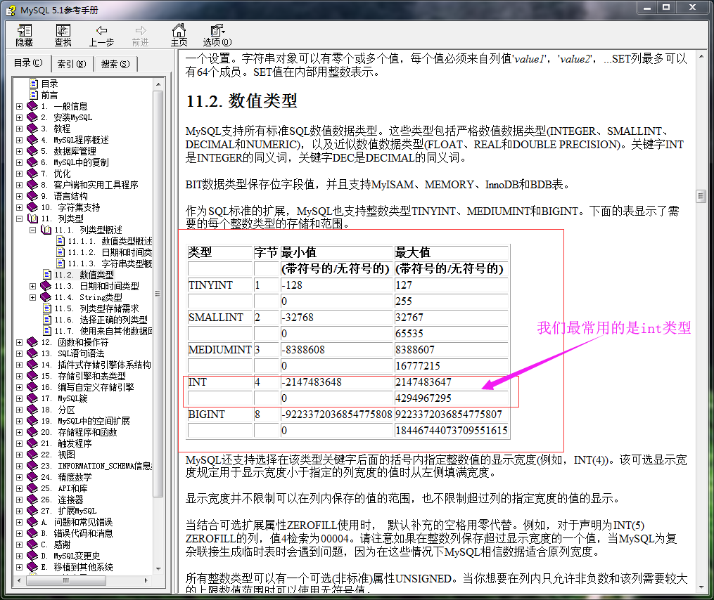The image size is (714, 600).
Task: Click book icon for 11.3. 日期和时间类型
Action: (x=46, y=286)
